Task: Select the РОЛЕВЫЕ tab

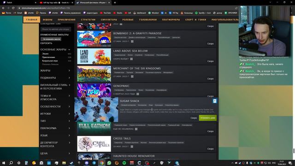Action: pyautogui.click(x=128, y=19)
